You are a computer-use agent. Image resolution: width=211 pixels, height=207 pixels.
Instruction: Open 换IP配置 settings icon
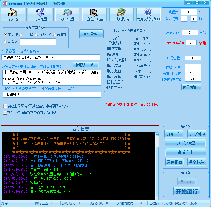click(67, 14)
